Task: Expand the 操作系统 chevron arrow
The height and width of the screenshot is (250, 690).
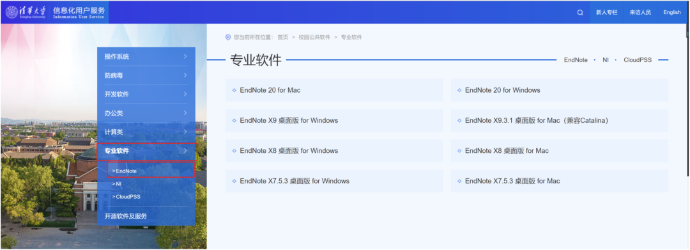Action: pyautogui.click(x=185, y=56)
